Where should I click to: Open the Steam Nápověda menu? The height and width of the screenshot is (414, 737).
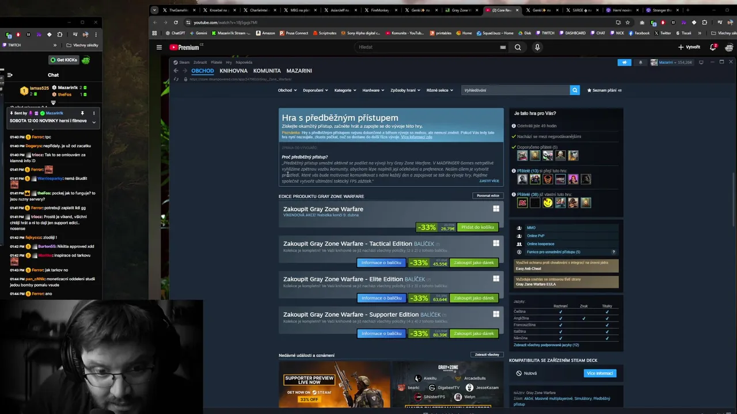coord(244,62)
